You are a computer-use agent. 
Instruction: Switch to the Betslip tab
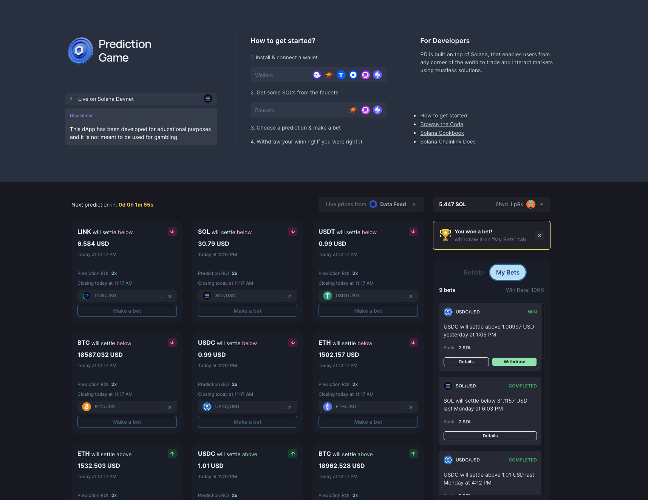tap(473, 272)
